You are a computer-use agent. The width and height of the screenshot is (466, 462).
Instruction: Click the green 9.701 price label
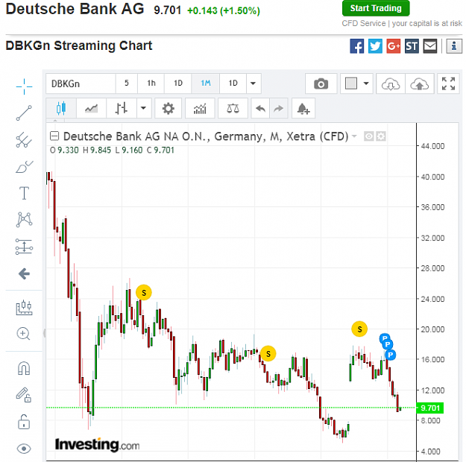click(430, 408)
